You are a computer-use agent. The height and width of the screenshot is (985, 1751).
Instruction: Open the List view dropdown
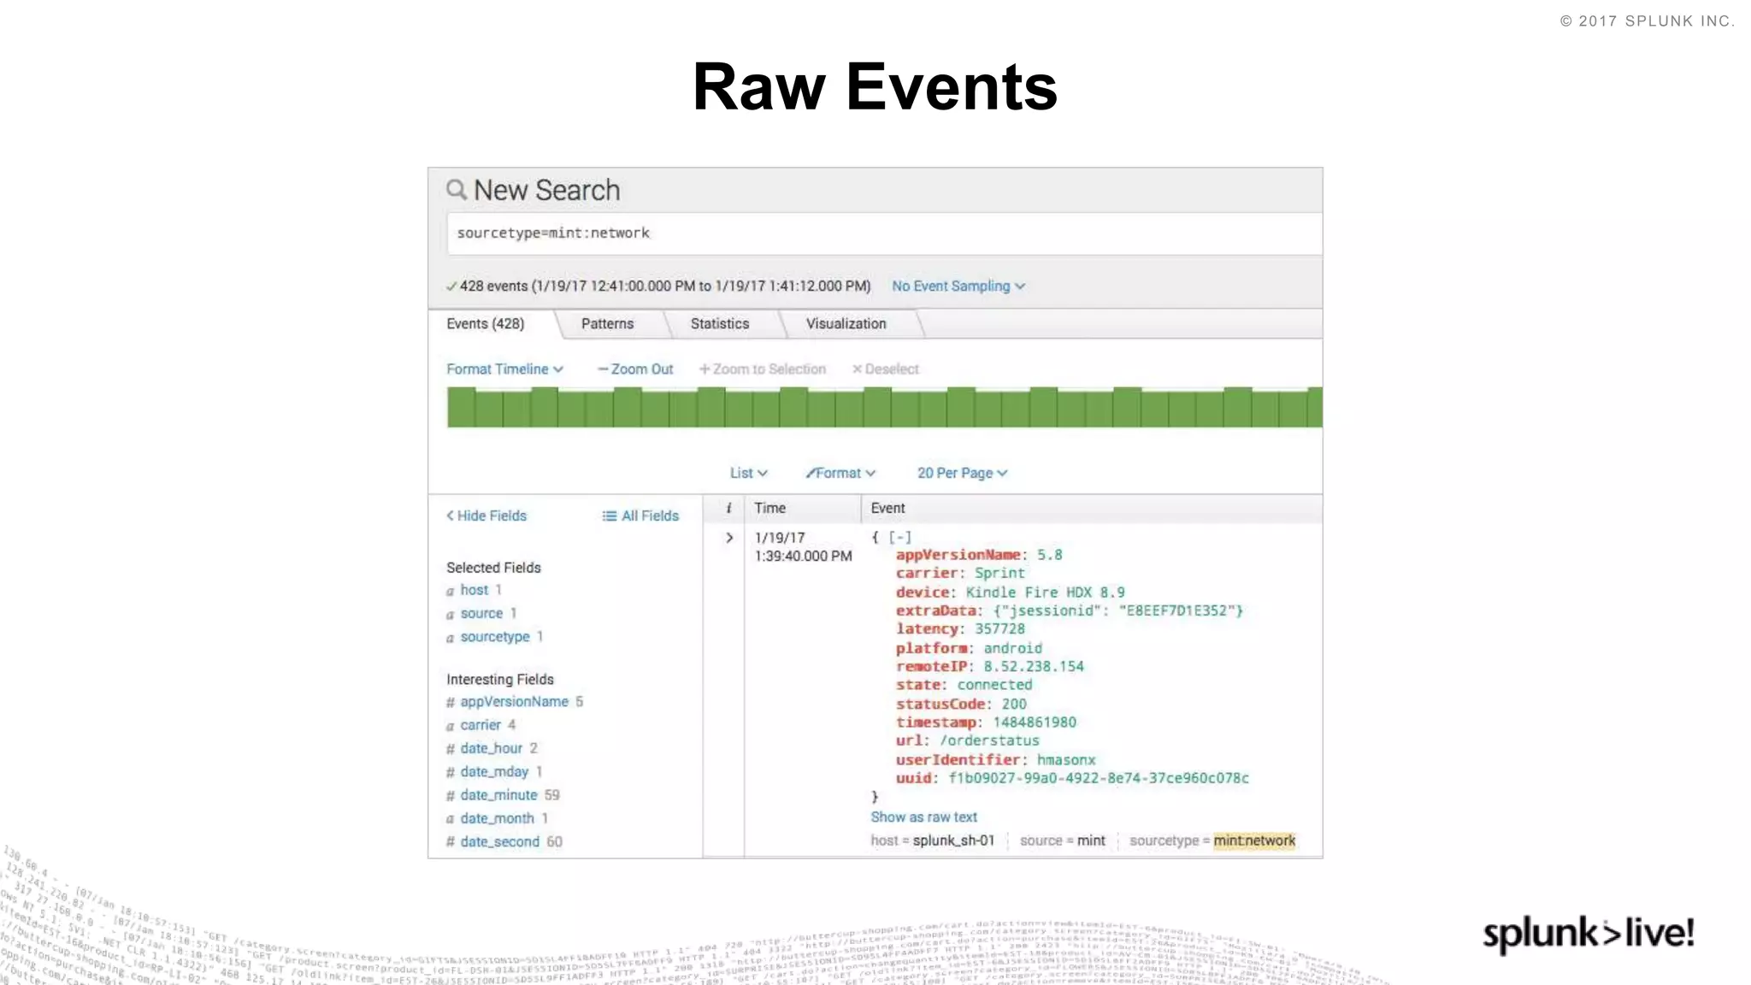(x=749, y=473)
